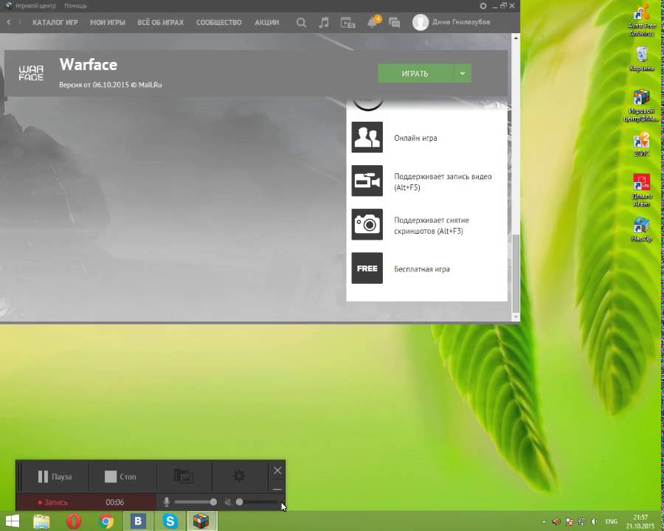Open recorder folder with saved videos
The width and height of the screenshot is (664, 531).
coord(184,476)
